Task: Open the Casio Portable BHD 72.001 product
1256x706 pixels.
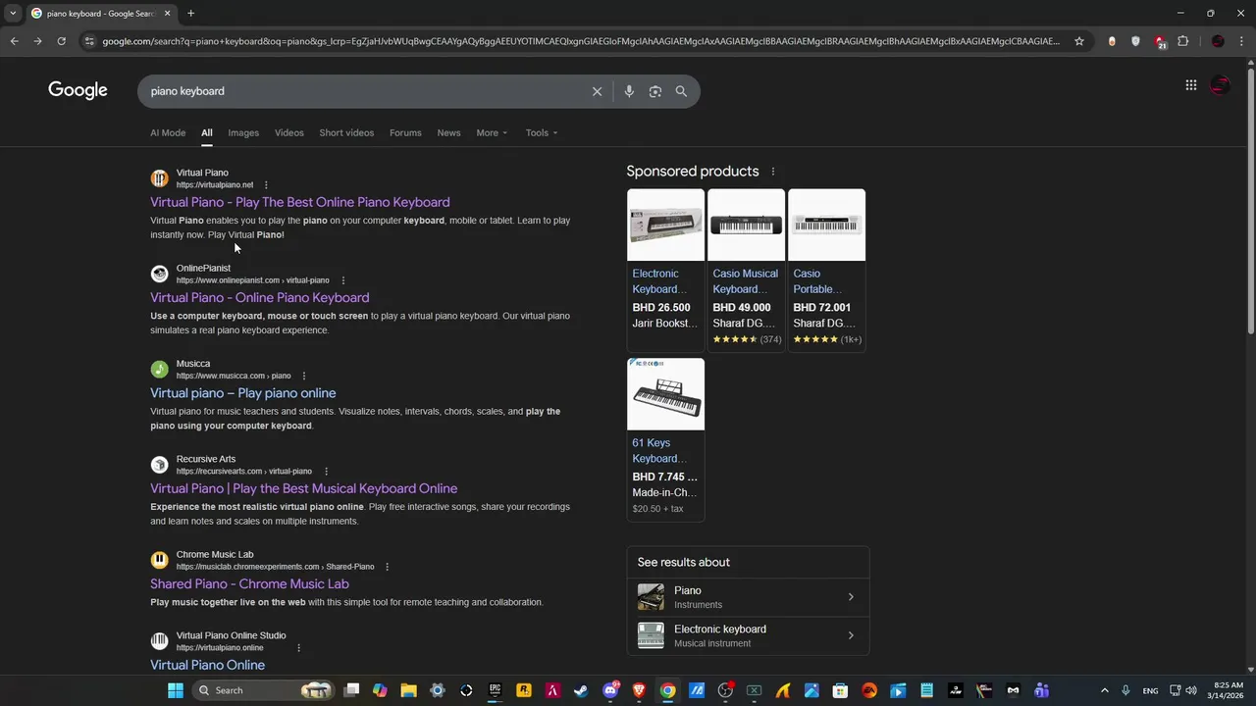Action: (826, 270)
